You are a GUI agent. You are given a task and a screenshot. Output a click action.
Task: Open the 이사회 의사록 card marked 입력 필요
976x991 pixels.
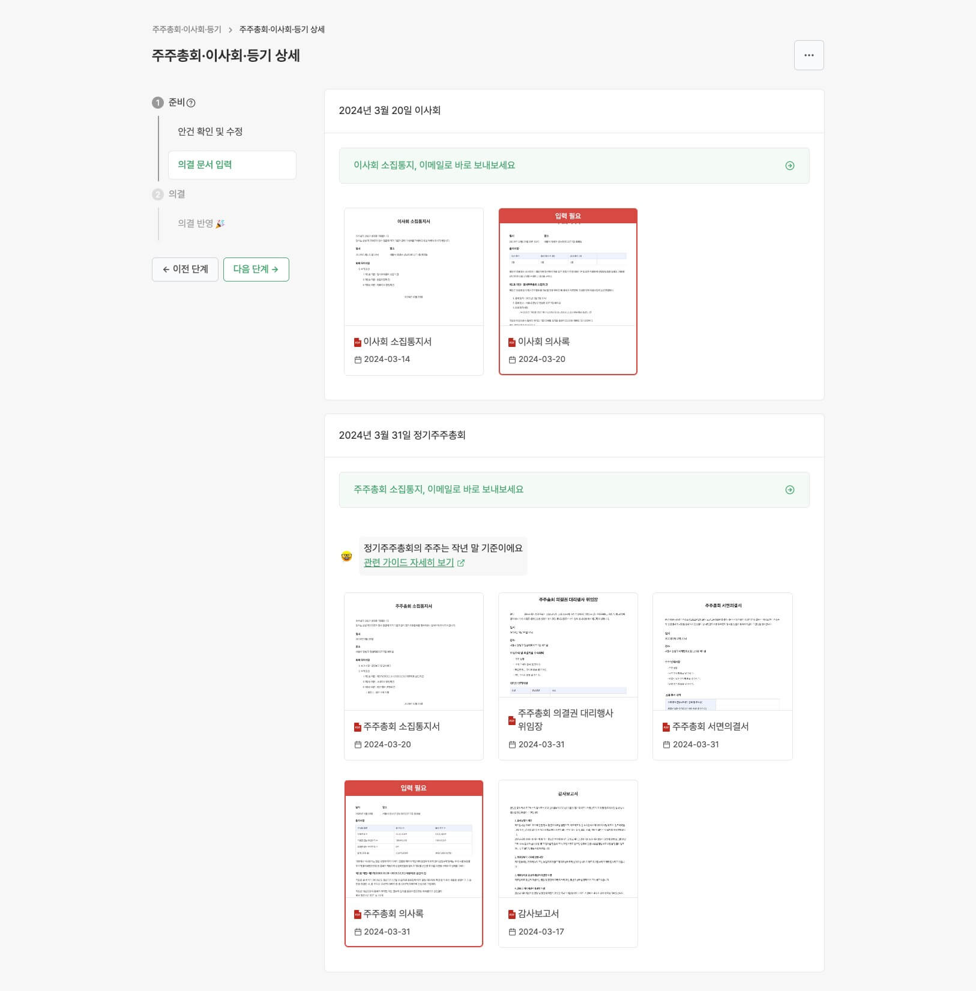[x=568, y=291]
